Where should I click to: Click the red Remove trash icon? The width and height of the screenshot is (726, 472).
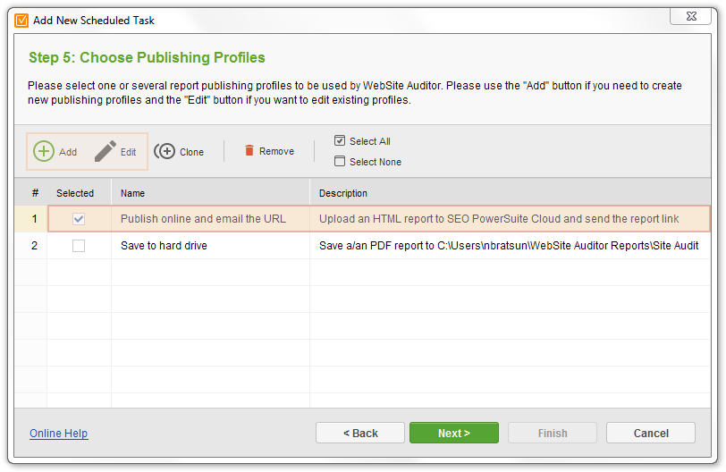(x=249, y=150)
